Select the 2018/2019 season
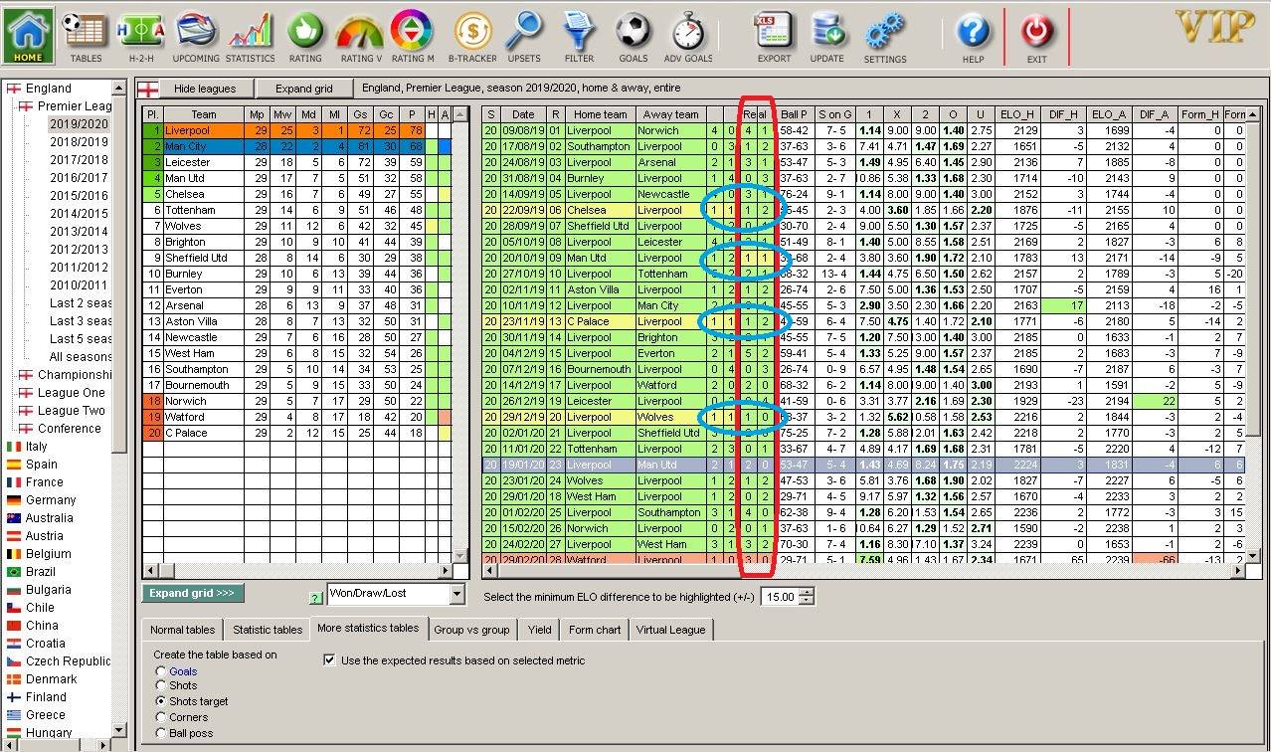Screen dimensions: 1271x752 point(79,142)
